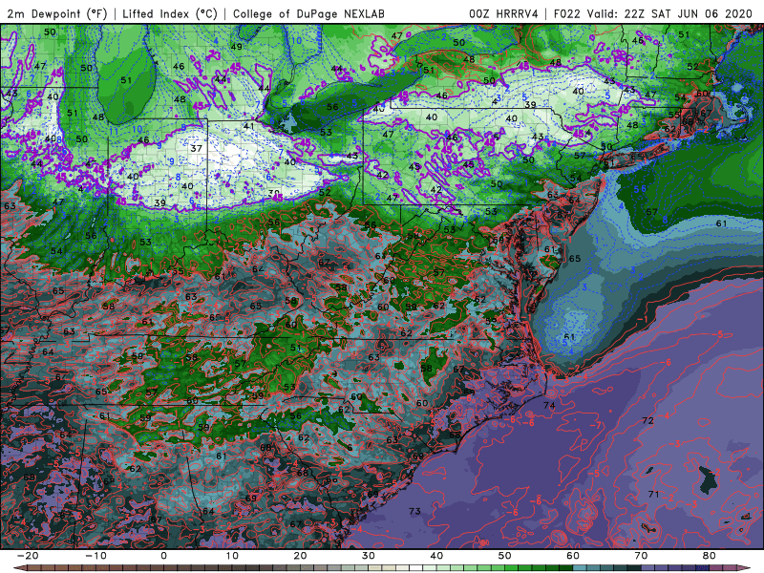Click the '20' tick label on the color scale

[x=300, y=556]
